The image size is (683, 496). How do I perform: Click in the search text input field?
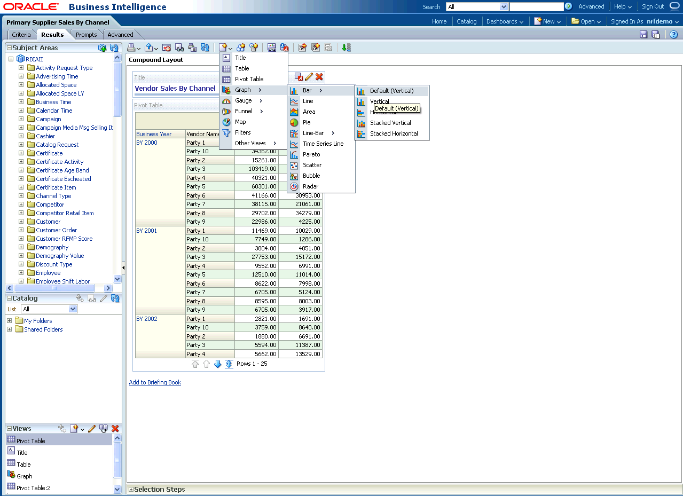(536, 7)
